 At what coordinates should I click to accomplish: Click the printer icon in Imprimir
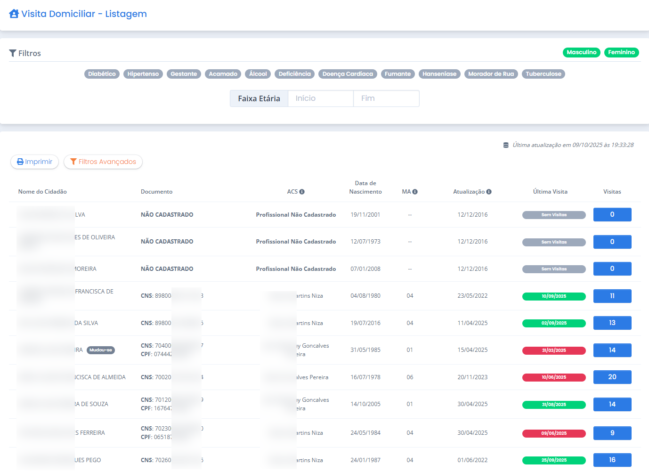click(20, 162)
